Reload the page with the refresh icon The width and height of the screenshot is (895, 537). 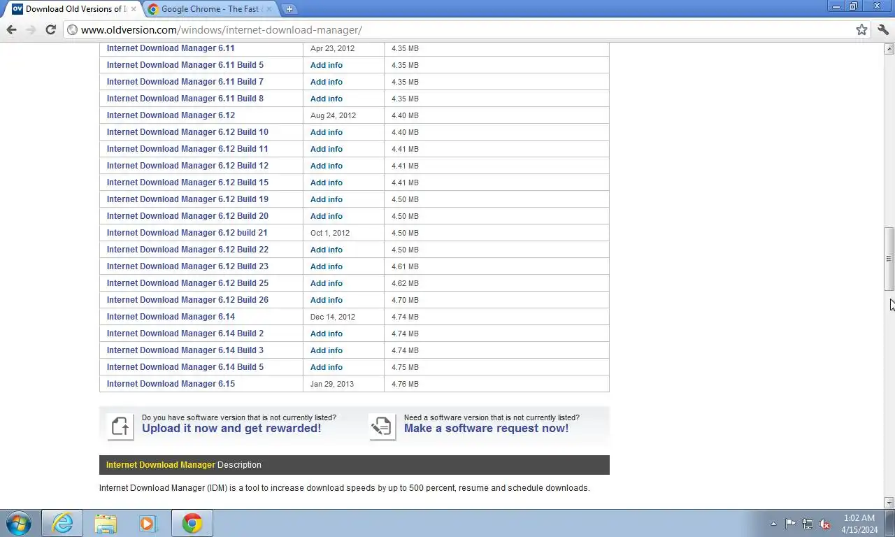pyautogui.click(x=50, y=29)
